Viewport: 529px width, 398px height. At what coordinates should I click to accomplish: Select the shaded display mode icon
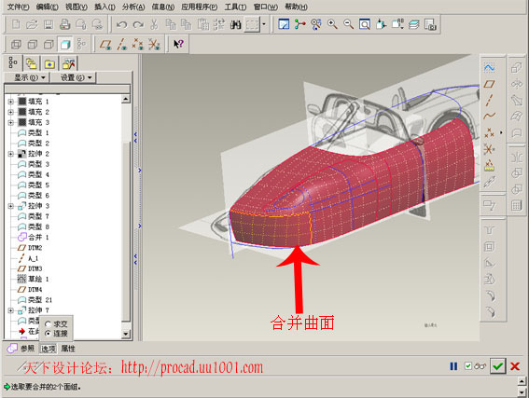[x=65, y=44]
